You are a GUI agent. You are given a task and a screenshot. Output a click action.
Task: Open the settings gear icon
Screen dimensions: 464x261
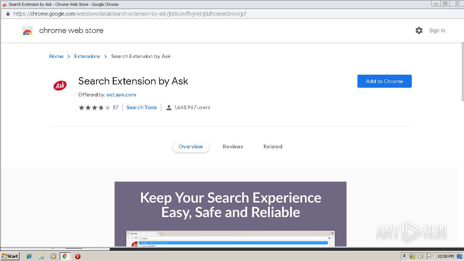419,30
